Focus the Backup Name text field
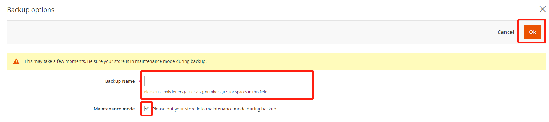549x122 pixels. point(277,81)
